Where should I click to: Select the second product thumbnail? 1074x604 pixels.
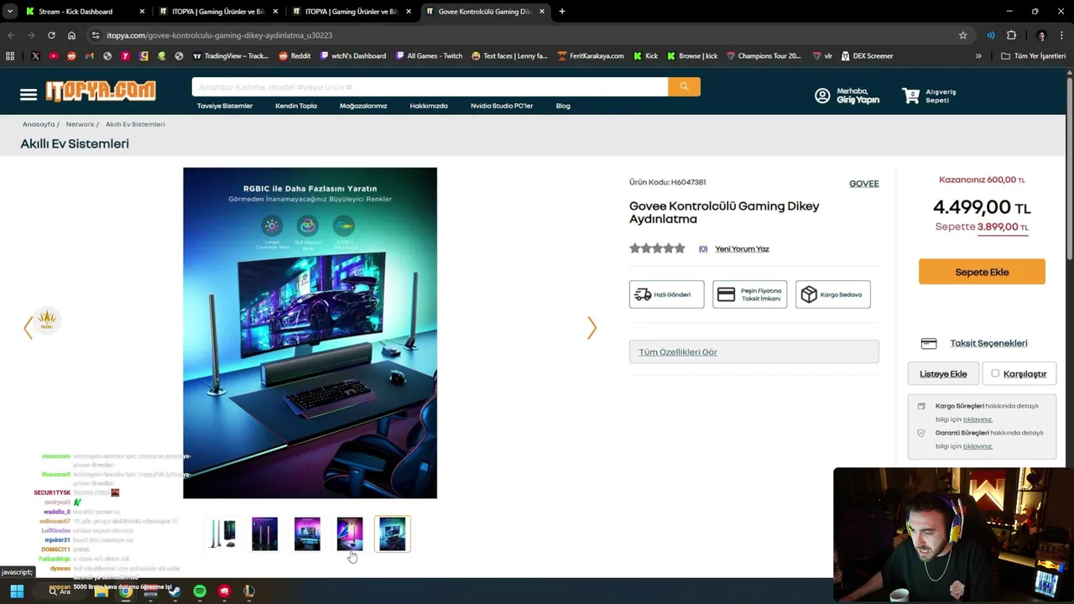coord(264,534)
